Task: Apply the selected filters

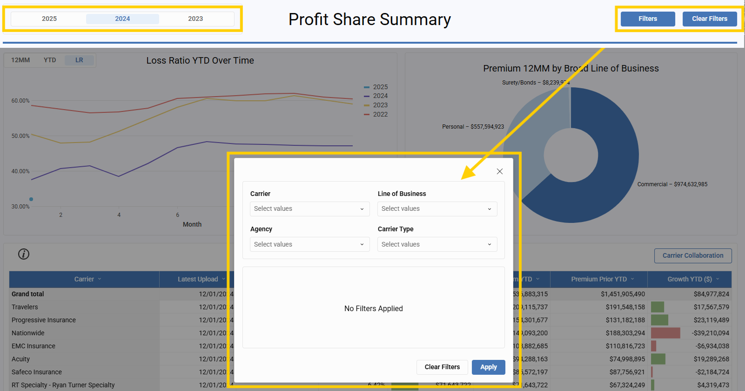Action: pyautogui.click(x=489, y=367)
